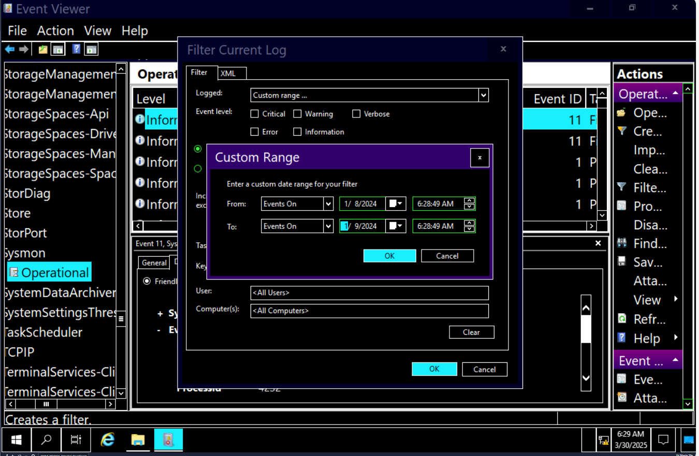Select Find in the Actions pane
This screenshot has width=699, height=456.
(647, 243)
